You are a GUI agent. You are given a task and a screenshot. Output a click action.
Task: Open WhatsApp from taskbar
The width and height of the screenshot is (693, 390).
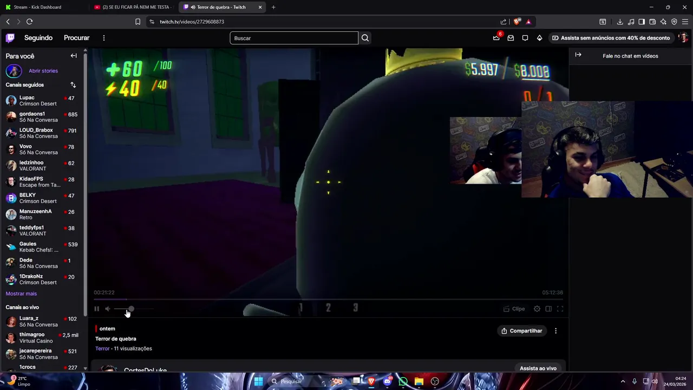[x=403, y=381]
